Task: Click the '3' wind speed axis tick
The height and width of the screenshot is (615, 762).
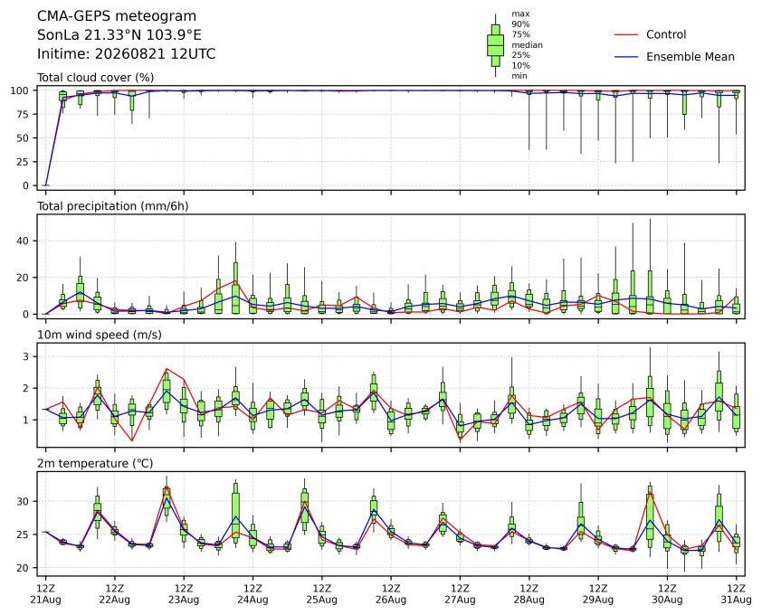Action: [x=27, y=356]
